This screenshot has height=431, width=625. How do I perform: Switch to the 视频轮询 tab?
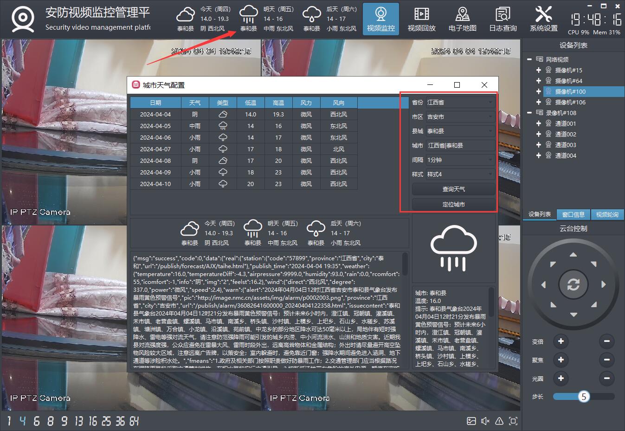click(x=607, y=214)
